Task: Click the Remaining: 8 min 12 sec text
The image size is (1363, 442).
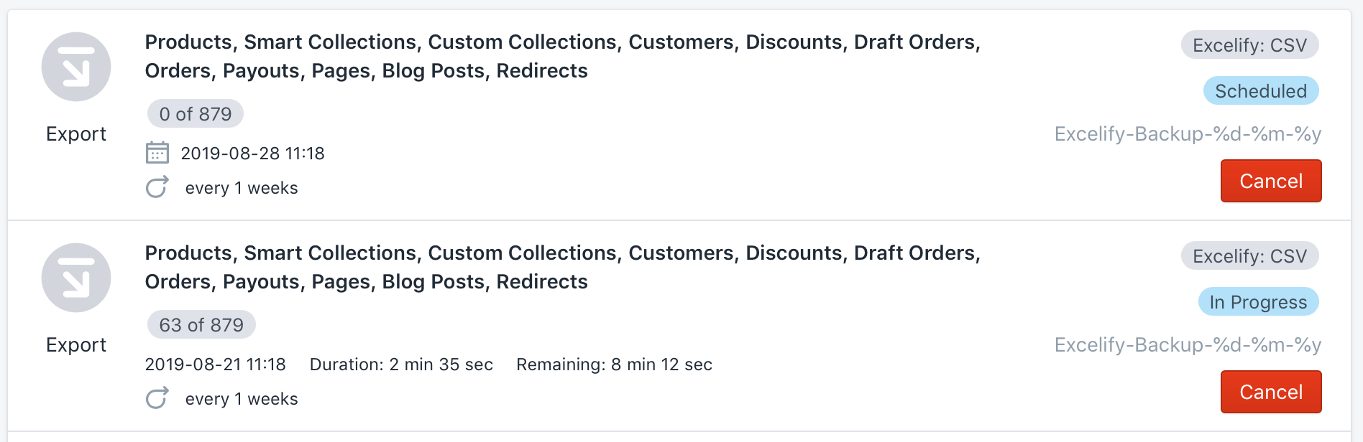Action: click(x=614, y=365)
